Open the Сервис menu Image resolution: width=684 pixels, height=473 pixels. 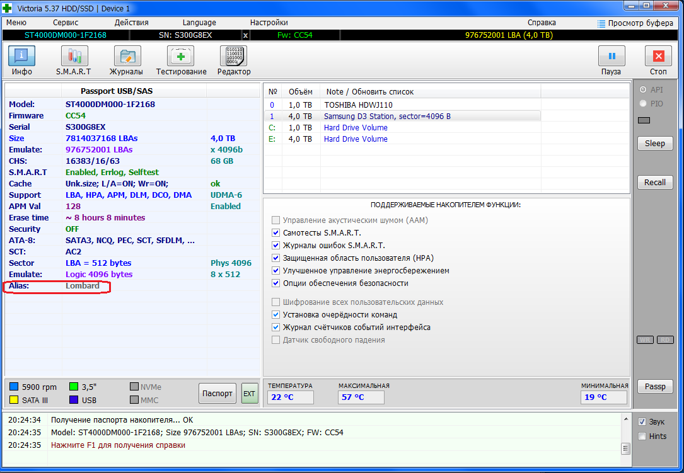tap(66, 23)
